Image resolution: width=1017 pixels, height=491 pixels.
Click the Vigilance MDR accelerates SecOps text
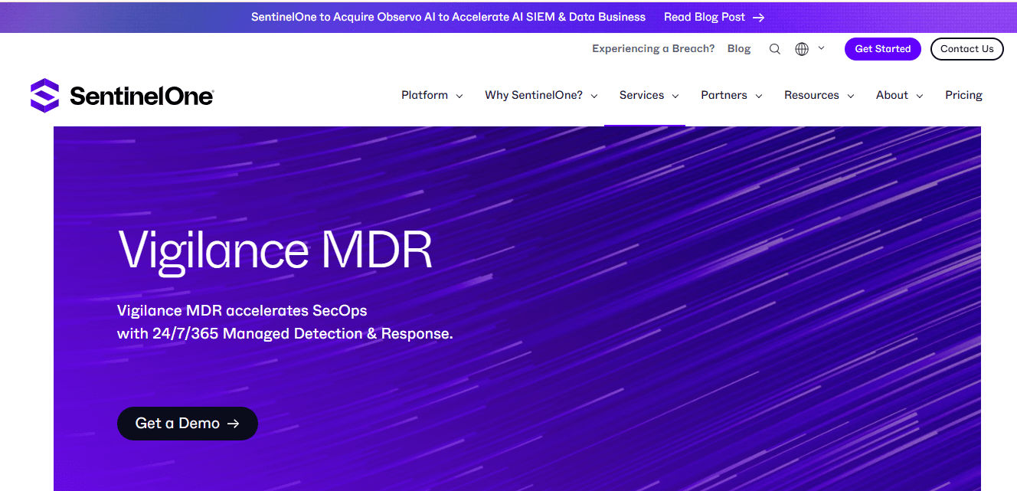click(x=242, y=311)
